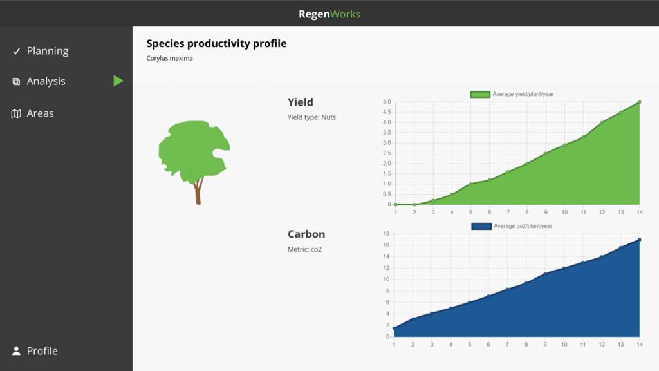Click the Carbon heading
Viewport: 659px width, 371px height.
(x=306, y=234)
